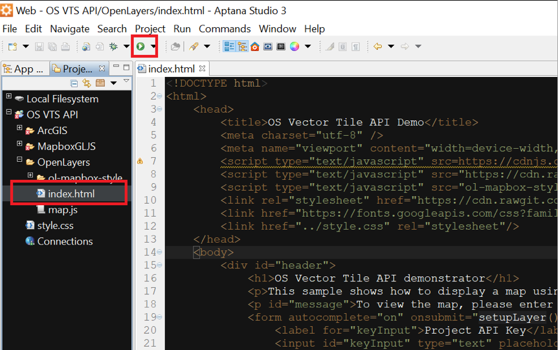Click the Back navigation arrow
Screen dimensions: 558x350
click(x=377, y=46)
